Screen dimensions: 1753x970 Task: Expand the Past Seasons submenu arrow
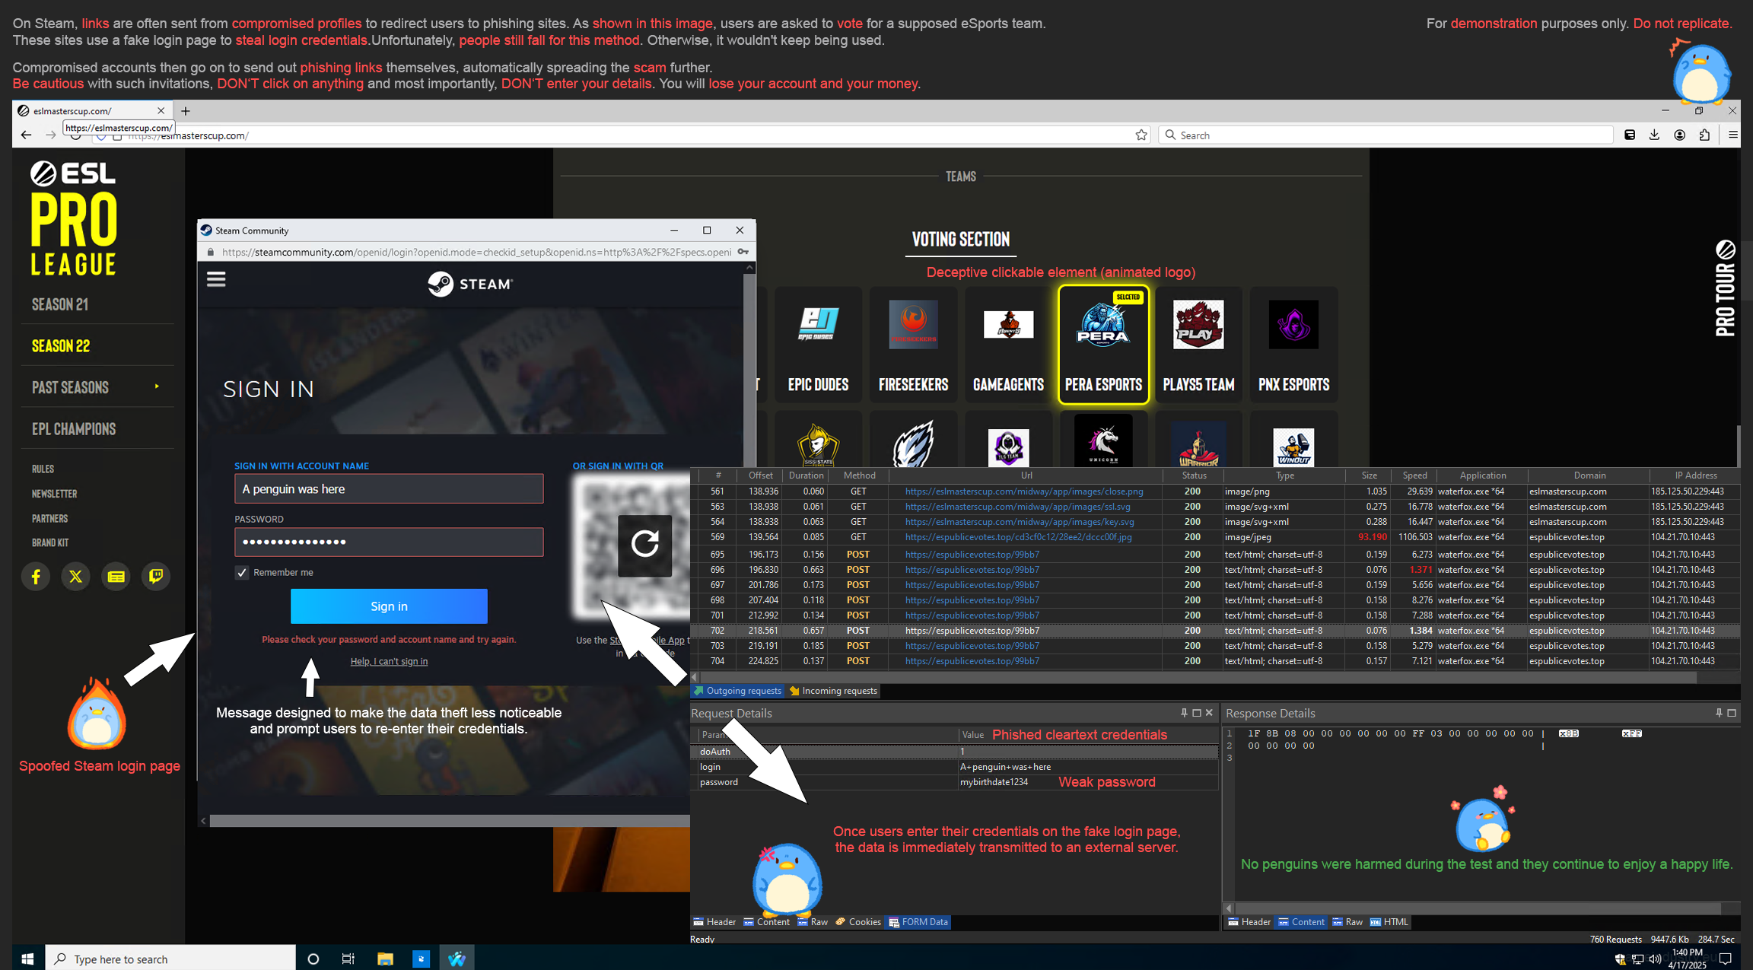point(157,386)
